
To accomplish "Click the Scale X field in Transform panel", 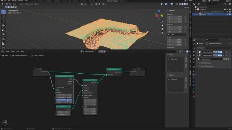I will point(175,40).
